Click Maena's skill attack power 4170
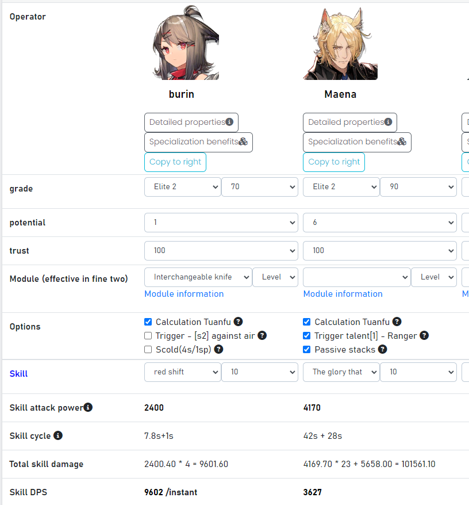 pyautogui.click(x=312, y=408)
